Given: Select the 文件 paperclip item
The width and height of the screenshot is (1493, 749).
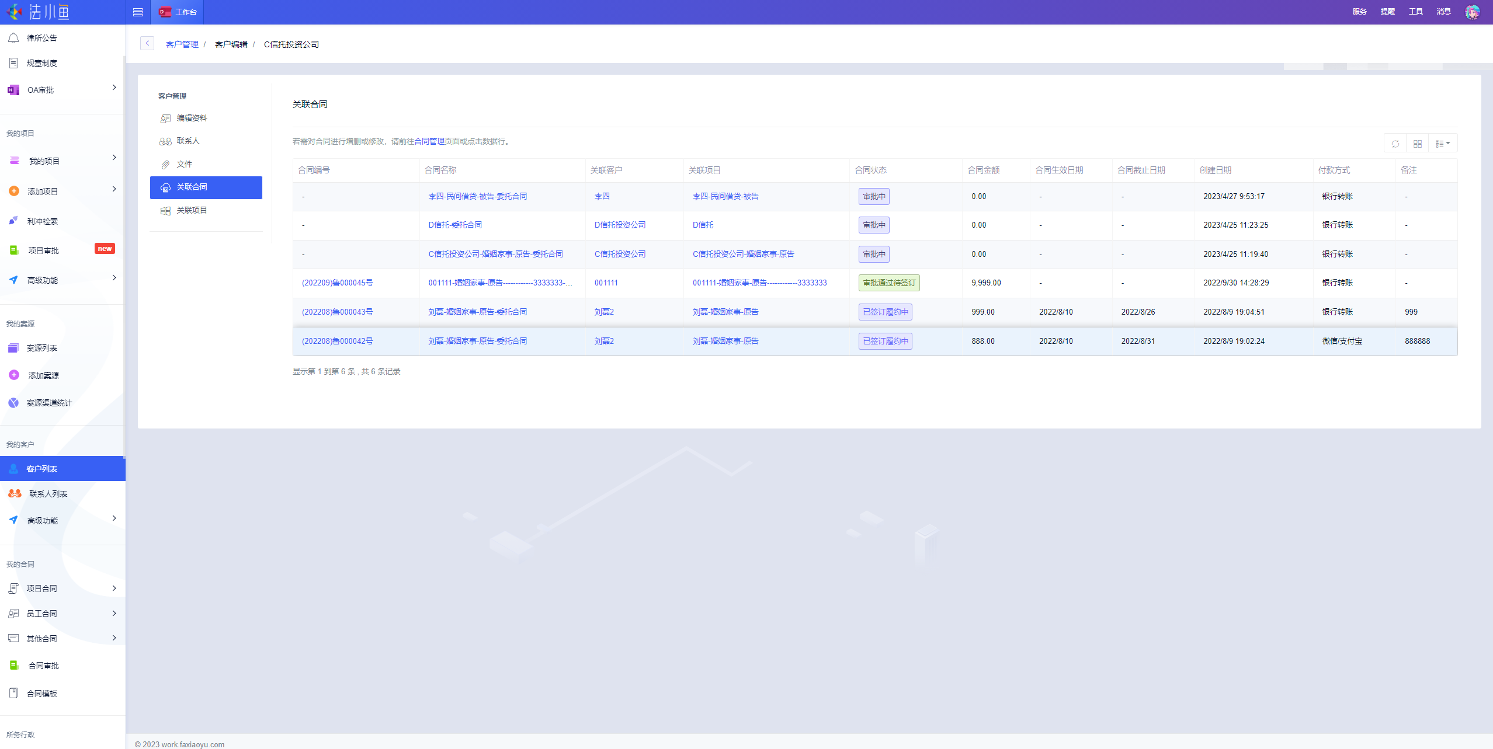Looking at the screenshot, I should coord(184,164).
